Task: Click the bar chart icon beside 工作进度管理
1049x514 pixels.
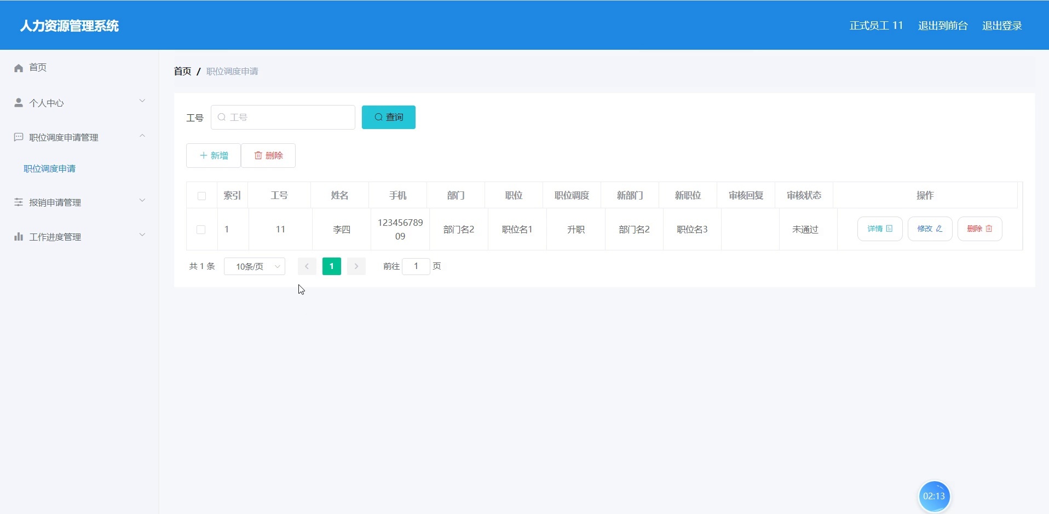Action: (x=19, y=237)
